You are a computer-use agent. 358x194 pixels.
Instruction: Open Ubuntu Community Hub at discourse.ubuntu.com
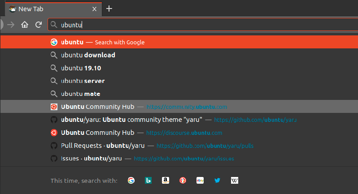tap(179, 133)
